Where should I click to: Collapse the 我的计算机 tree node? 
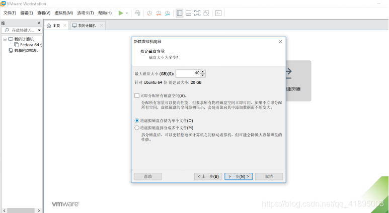(5, 39)
